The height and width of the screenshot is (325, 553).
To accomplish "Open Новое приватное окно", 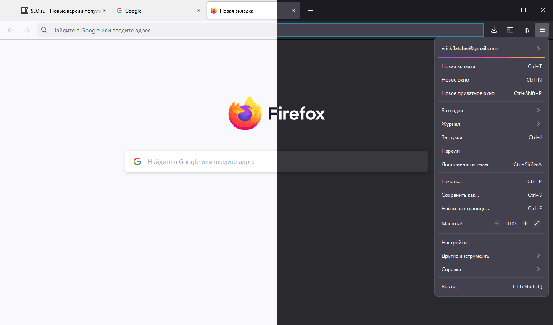I will coord(468,93).
